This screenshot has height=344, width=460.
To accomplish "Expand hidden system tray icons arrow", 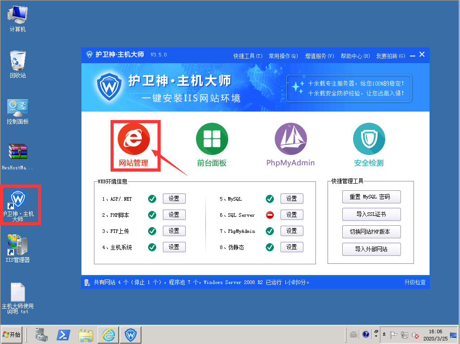I will pos(384,334).
